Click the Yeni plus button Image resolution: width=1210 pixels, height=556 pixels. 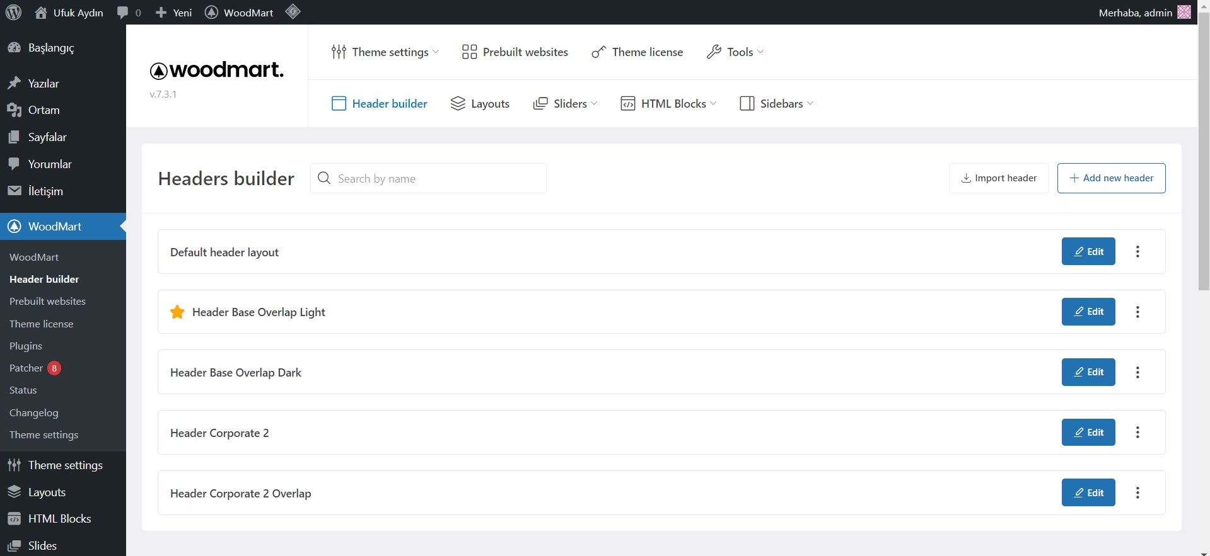click(x=173, y=13)
